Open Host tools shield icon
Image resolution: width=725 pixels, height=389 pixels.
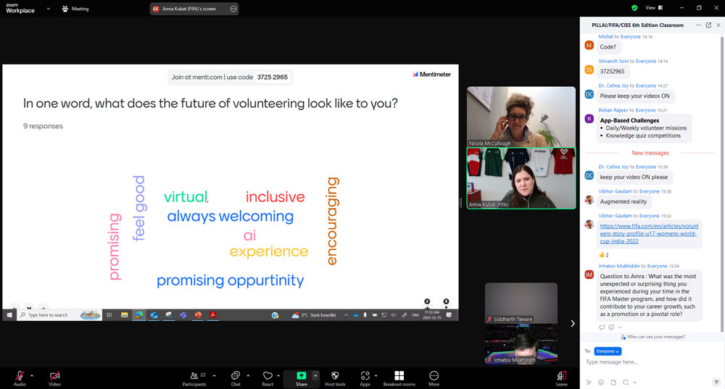334,376
